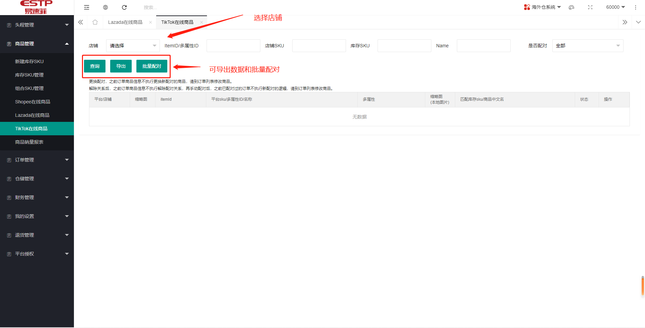Open the home tab via the house icon
The image size is (645, 328).
tap(95, 22)
